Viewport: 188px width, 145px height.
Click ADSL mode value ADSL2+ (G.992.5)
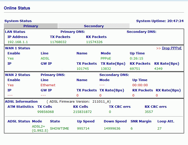pos(40,129)
